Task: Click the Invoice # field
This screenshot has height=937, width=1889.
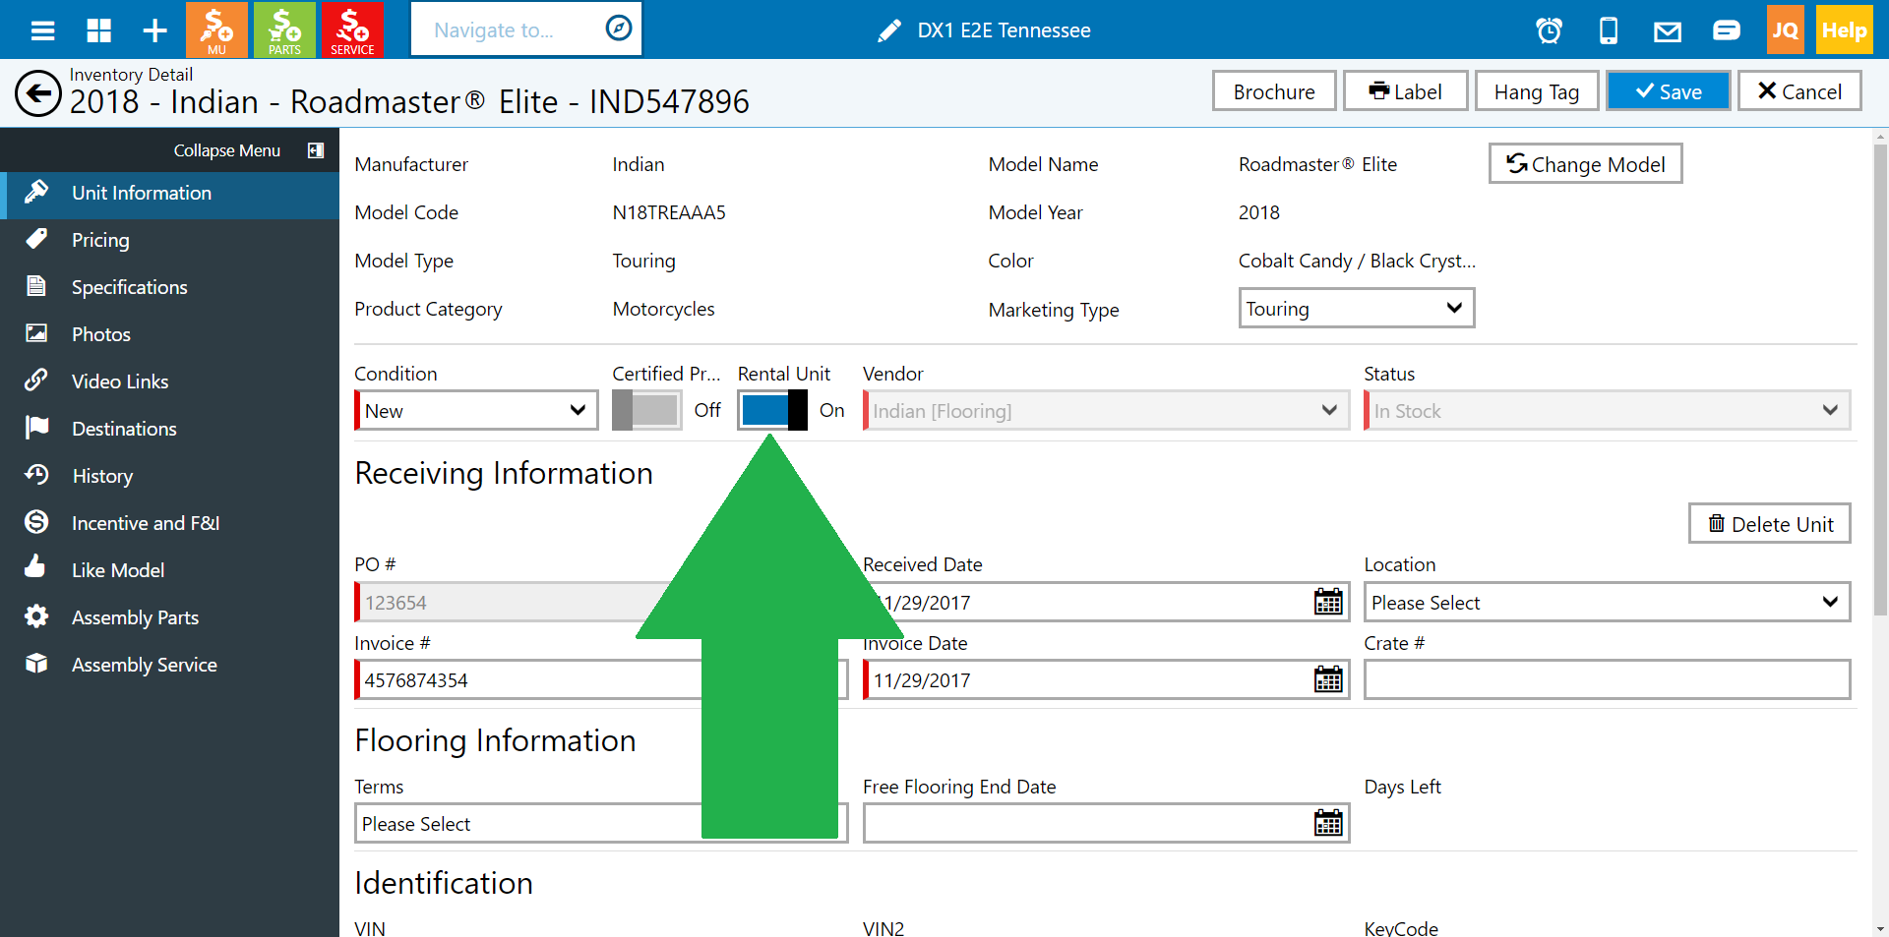Action: [x=601, y=679]
